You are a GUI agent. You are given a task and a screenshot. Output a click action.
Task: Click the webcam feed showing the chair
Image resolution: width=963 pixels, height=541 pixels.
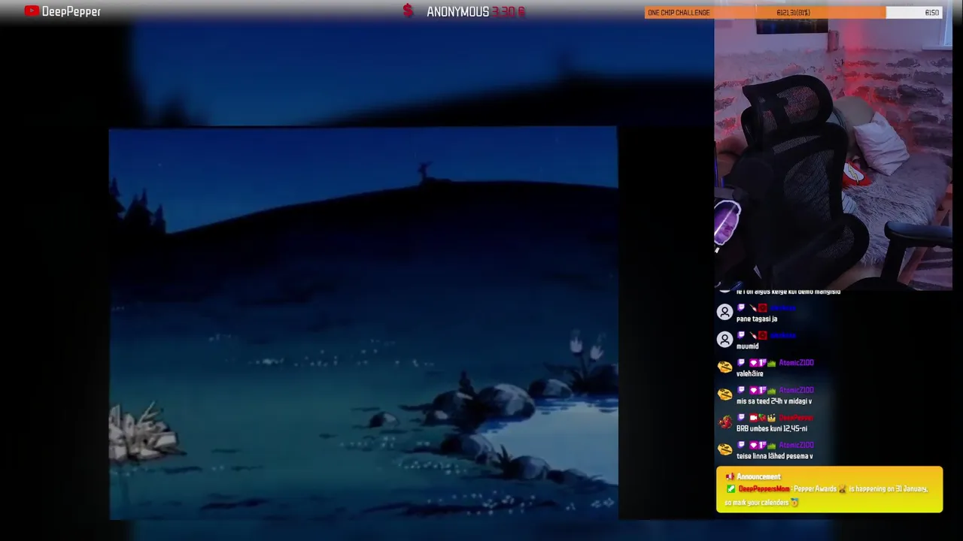point(833,154)
